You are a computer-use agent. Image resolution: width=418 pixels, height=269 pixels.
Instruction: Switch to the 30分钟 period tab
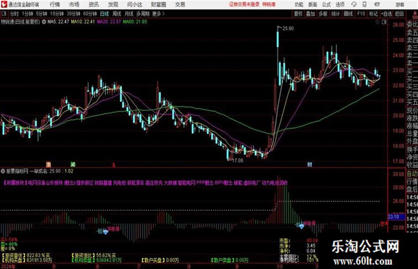tap(73, 14)
